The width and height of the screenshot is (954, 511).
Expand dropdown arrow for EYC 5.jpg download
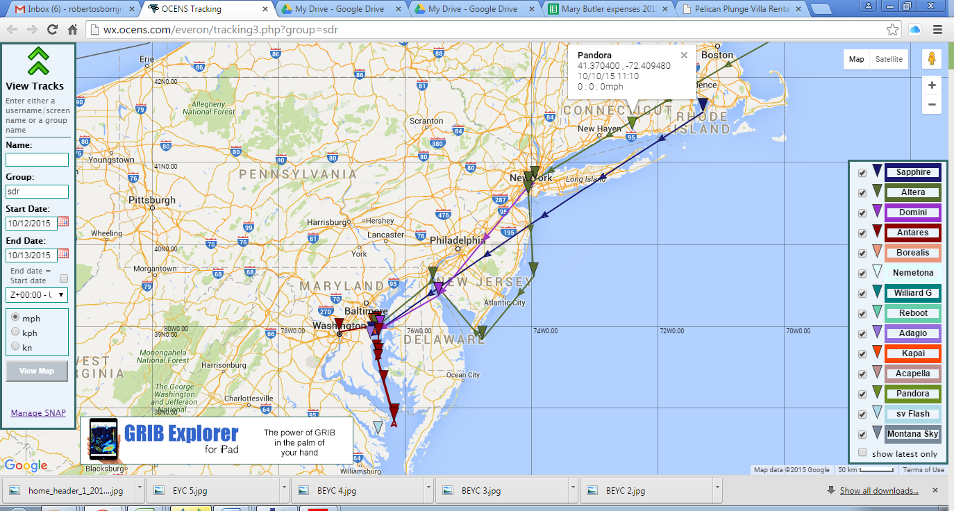284,490
